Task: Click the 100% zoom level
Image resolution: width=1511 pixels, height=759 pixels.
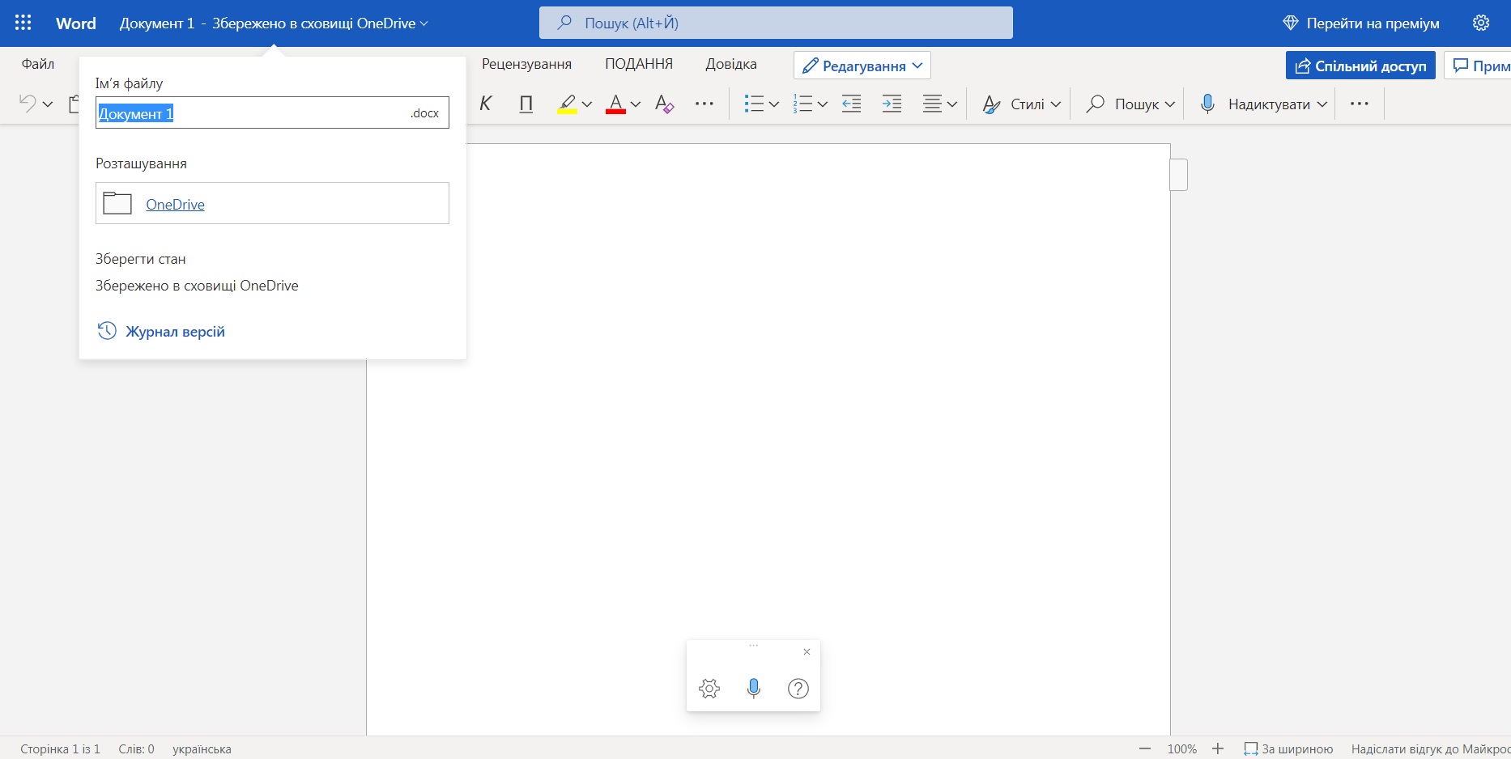Action: pyautogui.click(x=1182, y=749)
